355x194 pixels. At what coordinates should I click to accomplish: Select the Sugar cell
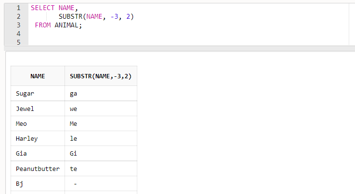click(38, 93)
